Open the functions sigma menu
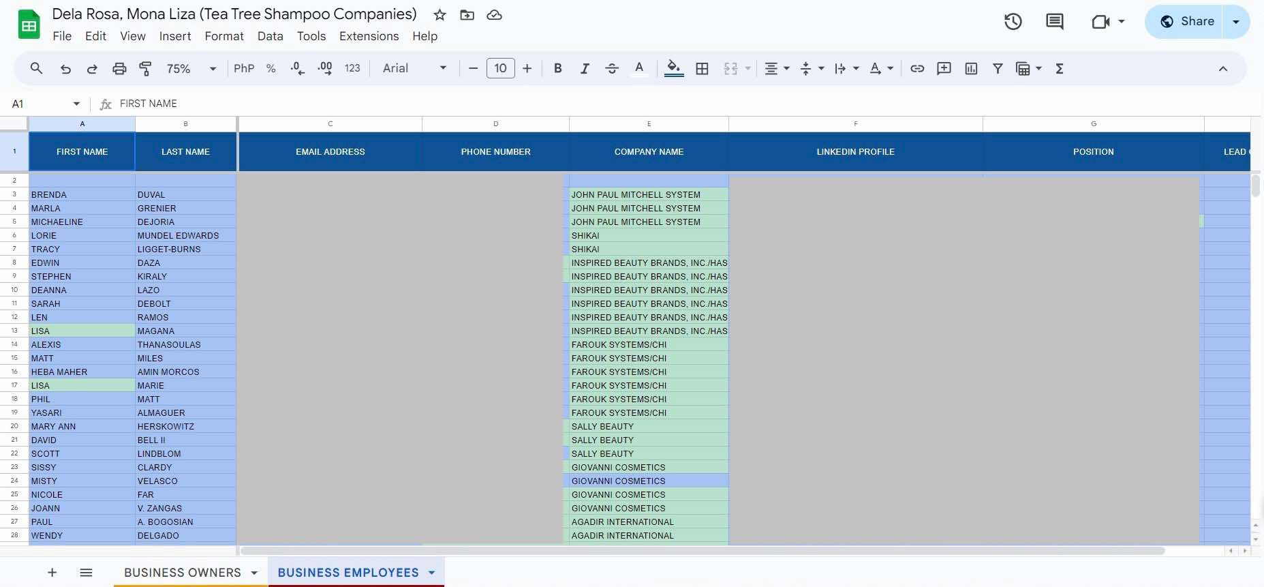This screenshot has width=1264, height=587. click(1060, 68)
